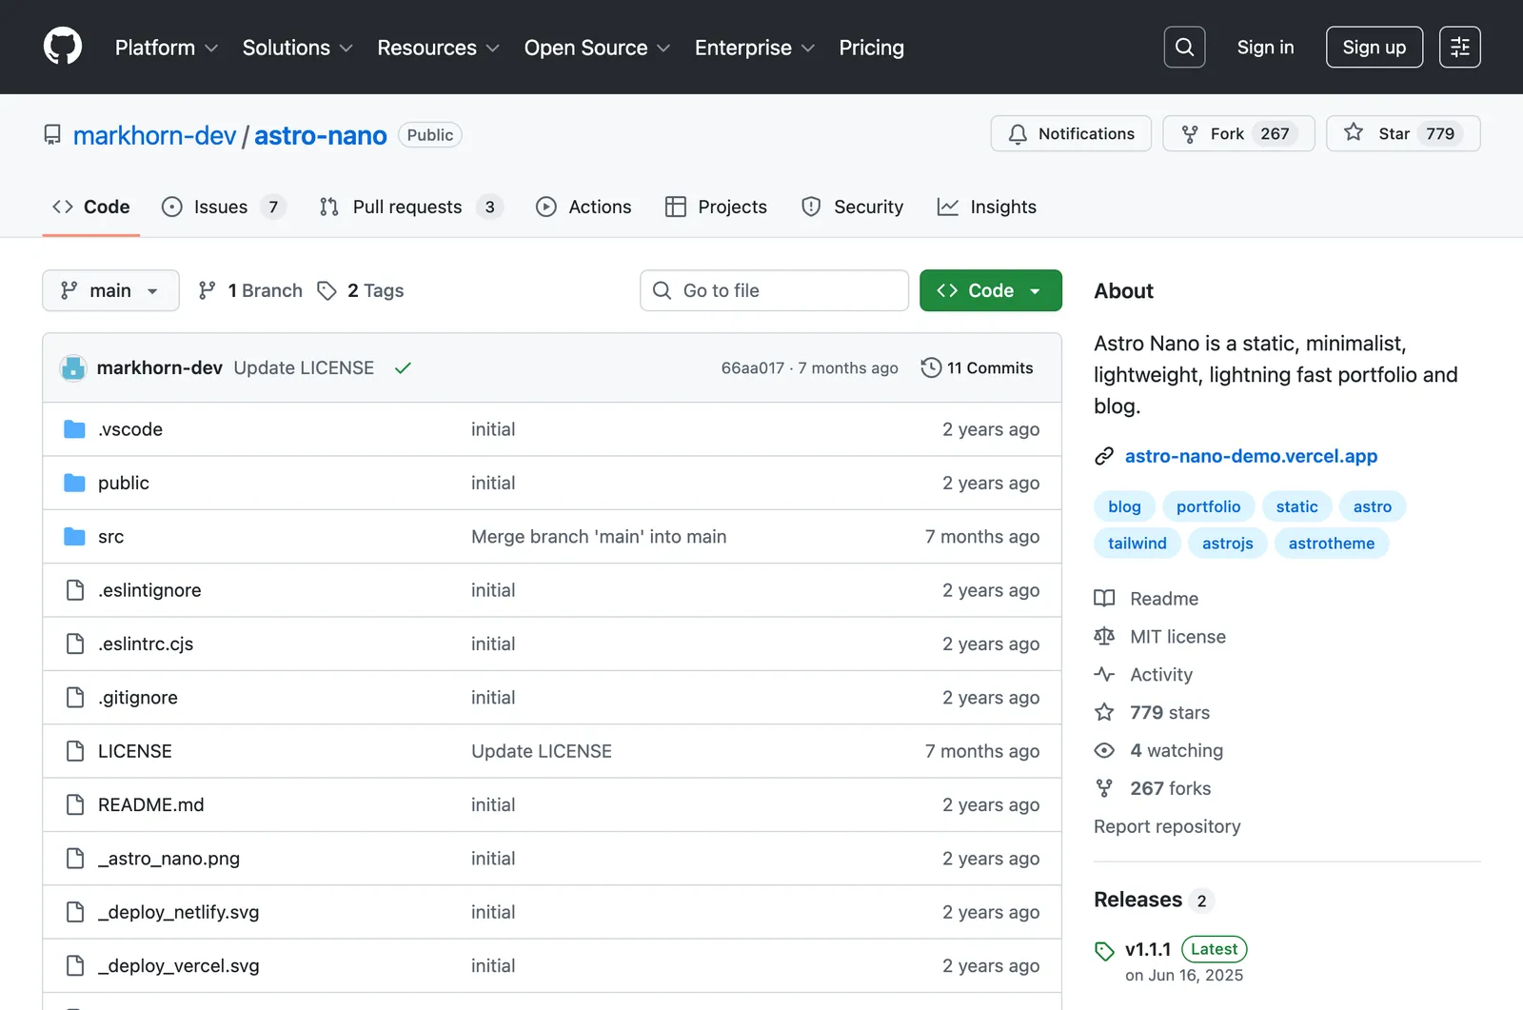1523x1010 pixels.
Task: Click markhorn-dev avatar in commit bar
Action: (x=73, y=367)
